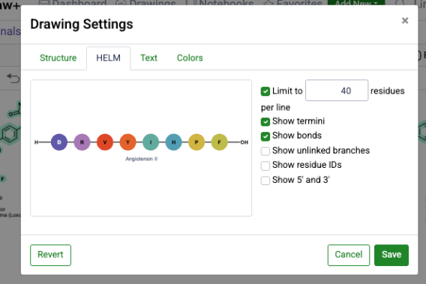Toggle the Show bonds checkbox
This screenshot has height=284, width=426.
point(265,136)
